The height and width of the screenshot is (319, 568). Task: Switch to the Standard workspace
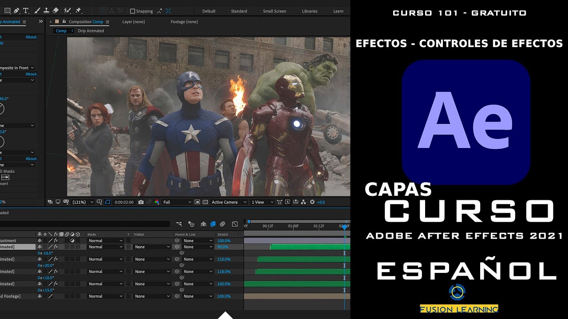tap(239, 11)
